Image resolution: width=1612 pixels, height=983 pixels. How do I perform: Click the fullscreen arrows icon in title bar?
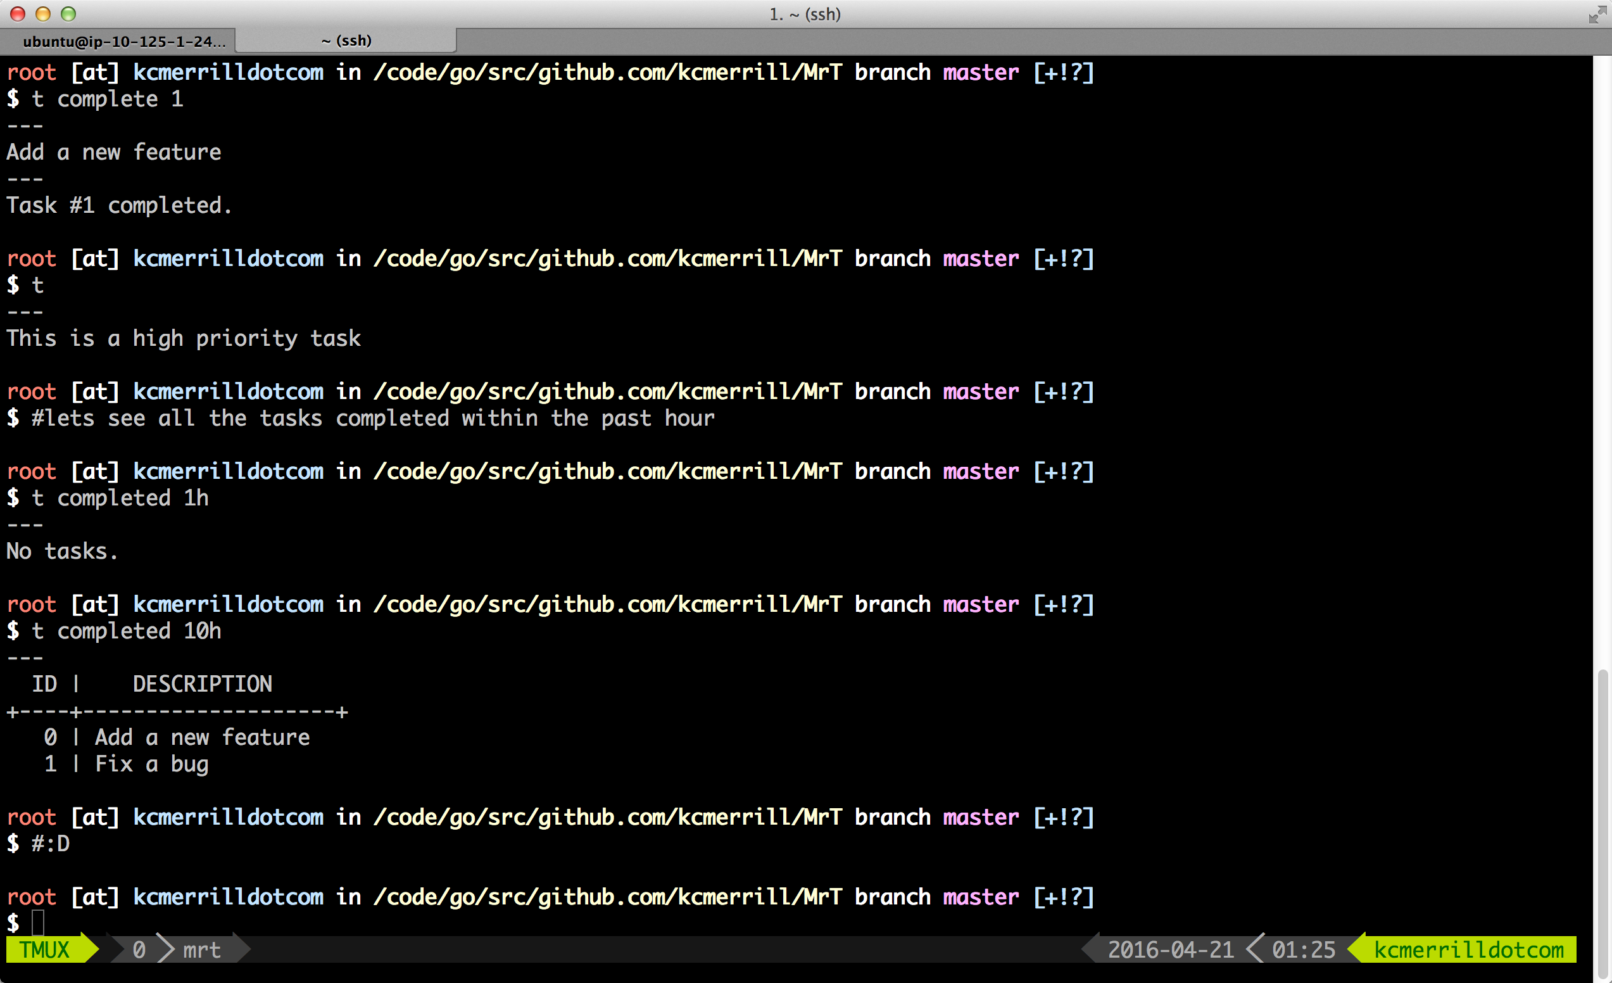click(x=1597, y=14)
